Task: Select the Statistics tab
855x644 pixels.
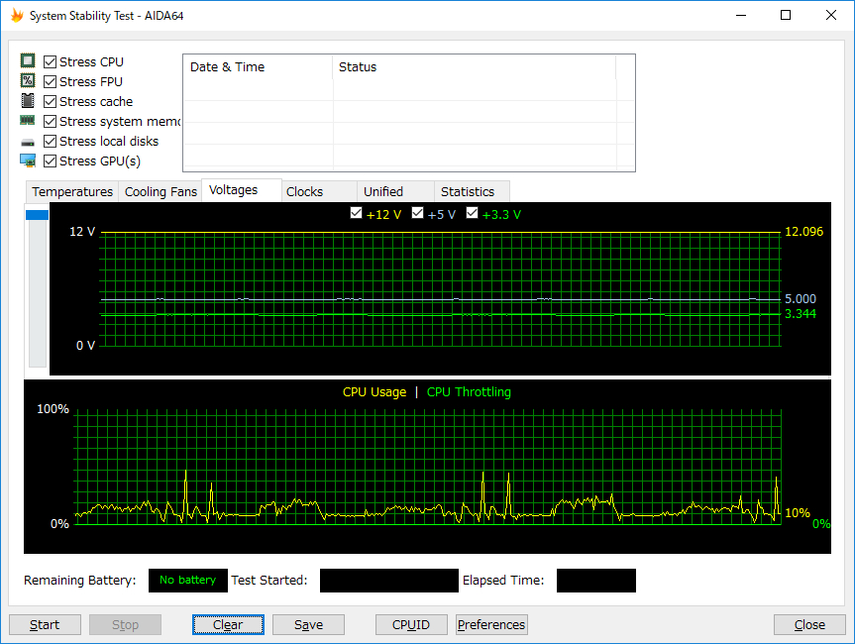Action: pos(468,191)
